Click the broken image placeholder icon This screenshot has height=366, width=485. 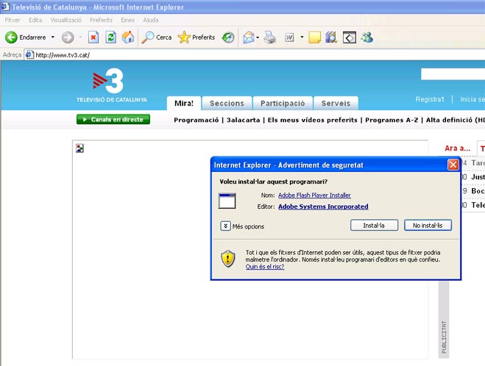click(79, 148)
